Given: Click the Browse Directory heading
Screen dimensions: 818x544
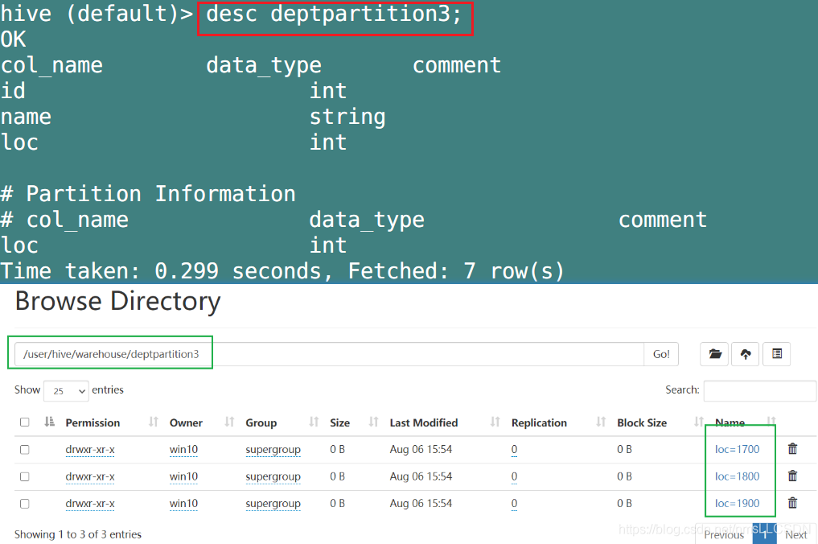Looking at the screenshot, I should point(118,301).
